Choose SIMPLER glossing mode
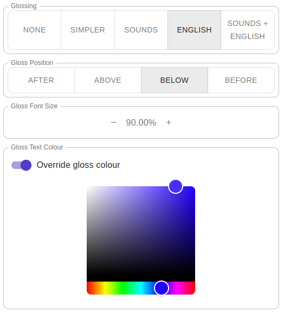This screenshot has height=313, width=284. pyautogui.click(x=88, y=30)
